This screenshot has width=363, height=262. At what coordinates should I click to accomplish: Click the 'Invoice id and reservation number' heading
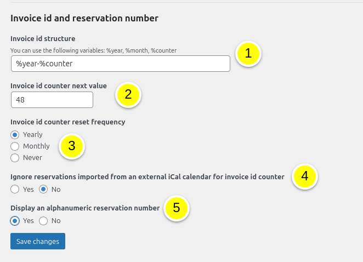tap(84, 18)
